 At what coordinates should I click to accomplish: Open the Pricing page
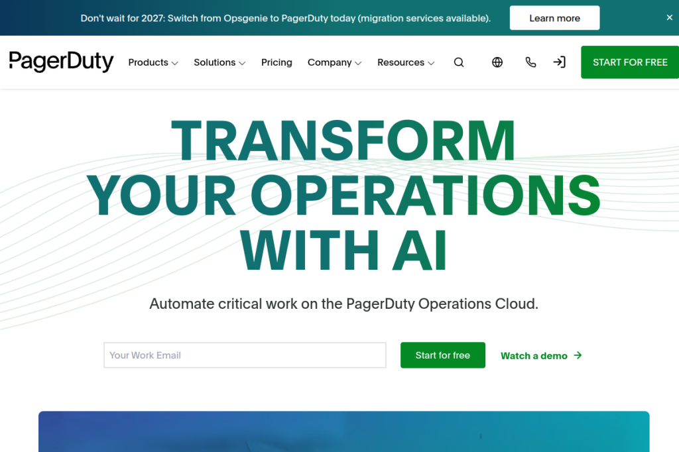point(277,62)
